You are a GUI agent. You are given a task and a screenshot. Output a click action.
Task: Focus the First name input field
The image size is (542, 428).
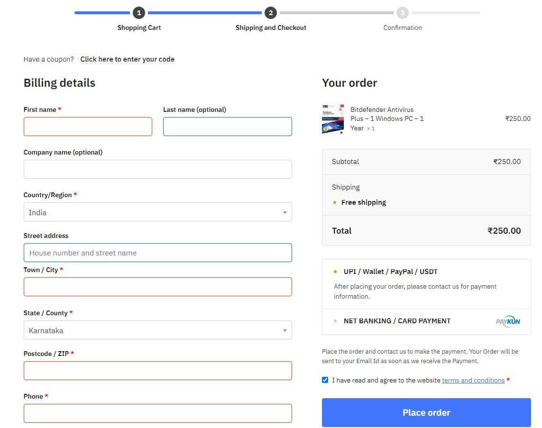(x=88, y=127)
